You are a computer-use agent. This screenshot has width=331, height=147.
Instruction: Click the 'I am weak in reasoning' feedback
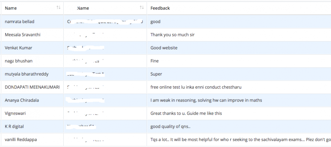(206, 100)
